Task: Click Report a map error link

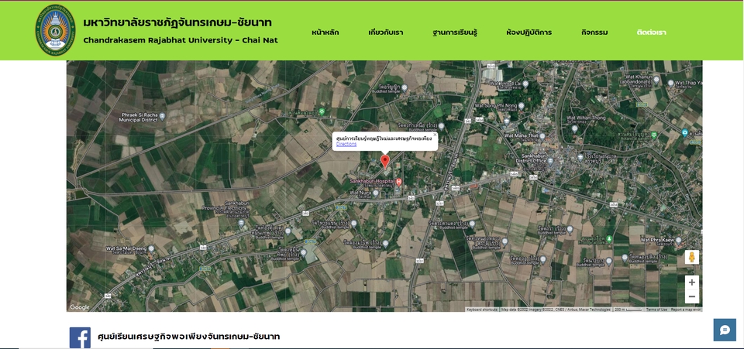Action: click(686, 310)
